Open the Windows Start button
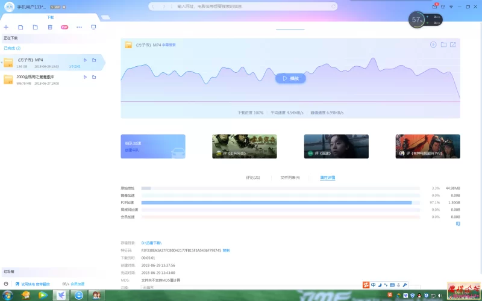This screenshot has height=301, width=482. pos(8,296)
